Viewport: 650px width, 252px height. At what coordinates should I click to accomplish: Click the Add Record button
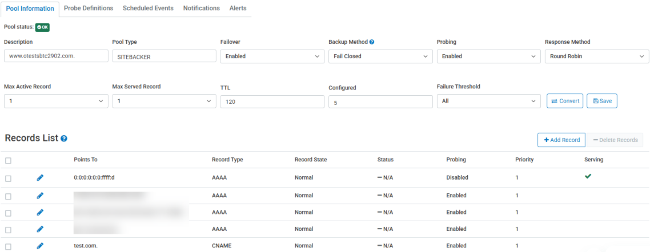[x=561, y=140]
